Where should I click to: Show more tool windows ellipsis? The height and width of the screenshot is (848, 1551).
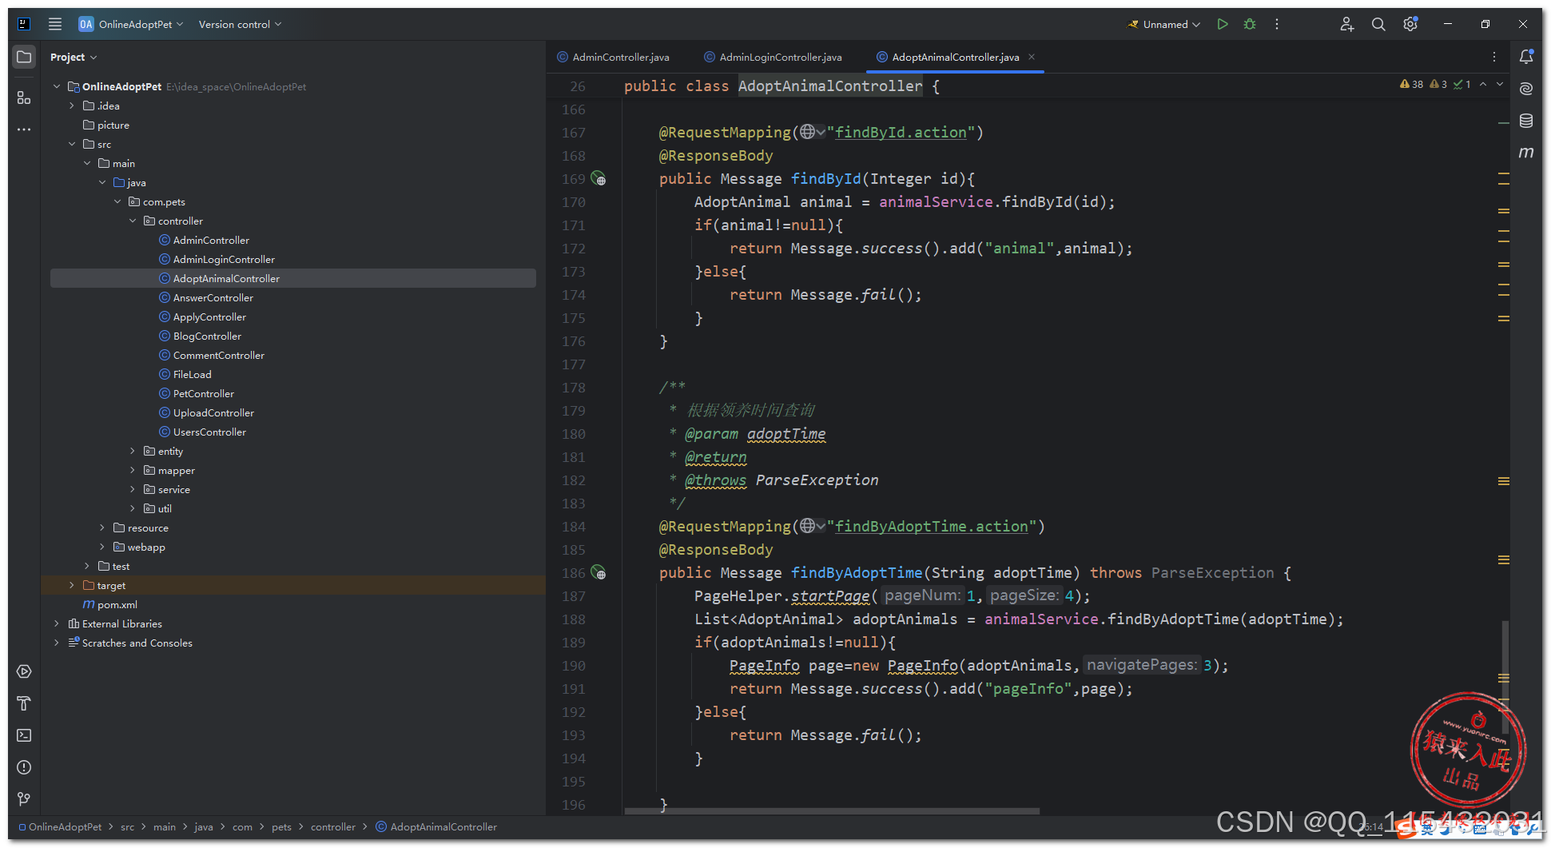click(24, 129)
